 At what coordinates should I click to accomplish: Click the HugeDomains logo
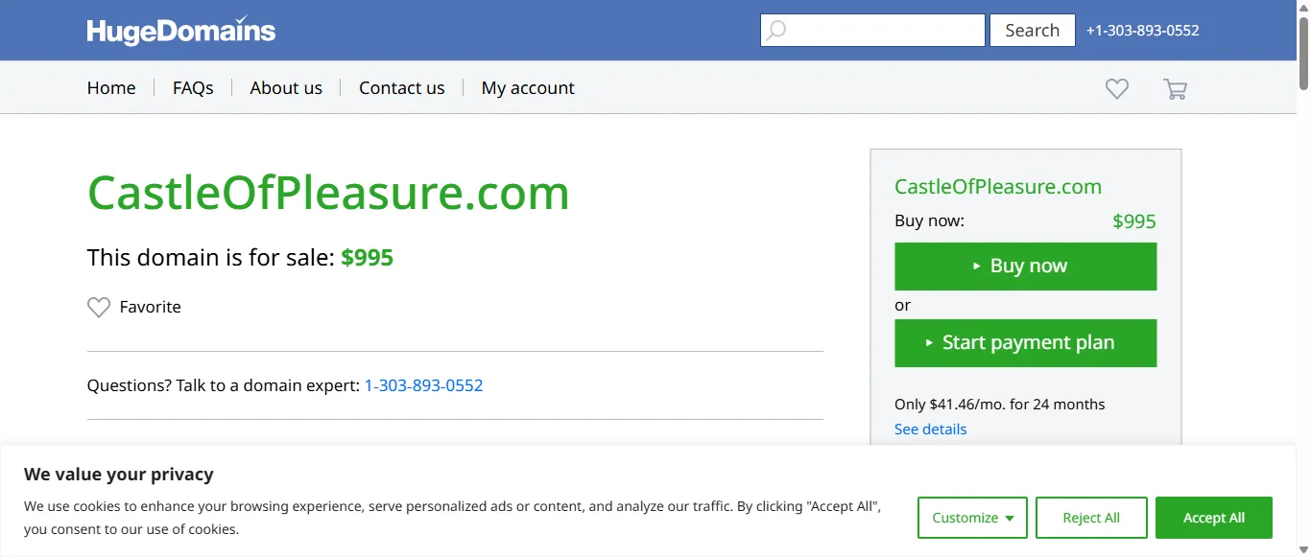click(180, 31)
